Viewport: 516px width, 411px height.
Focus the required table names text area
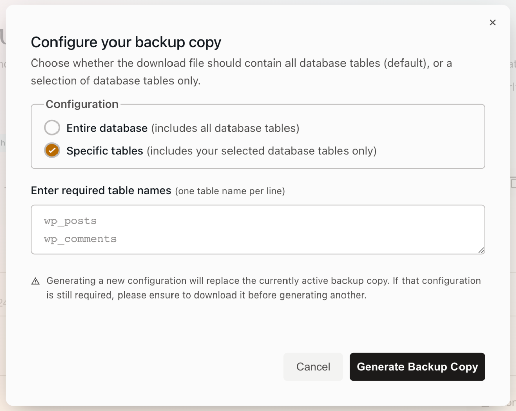coord(258,229)
